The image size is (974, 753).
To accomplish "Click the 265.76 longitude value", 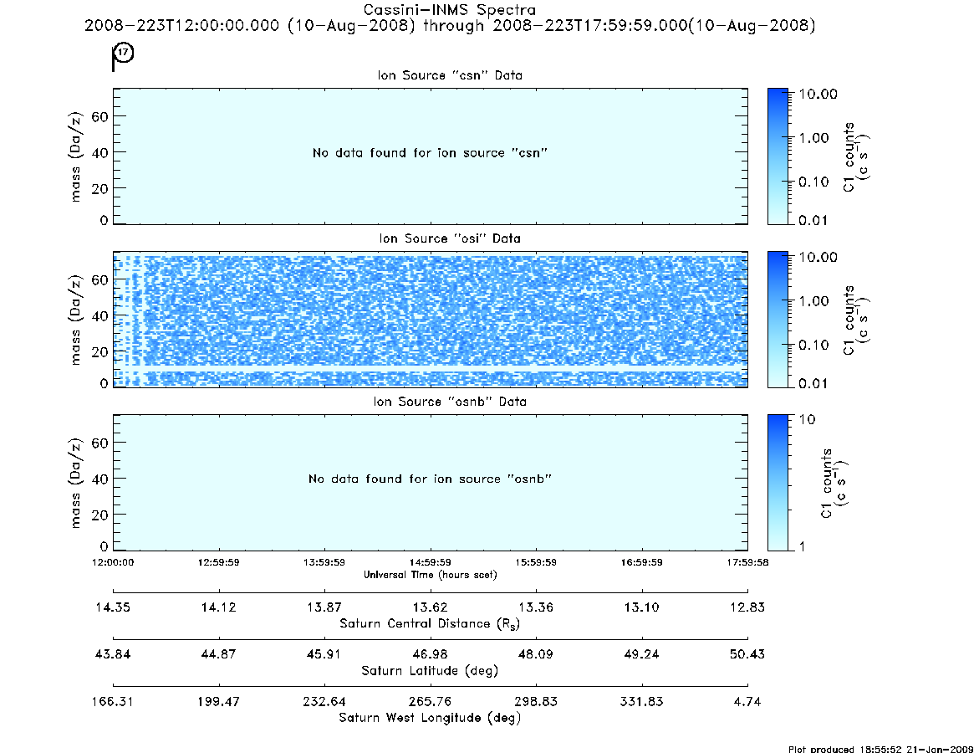I will (x=430, y=701).
